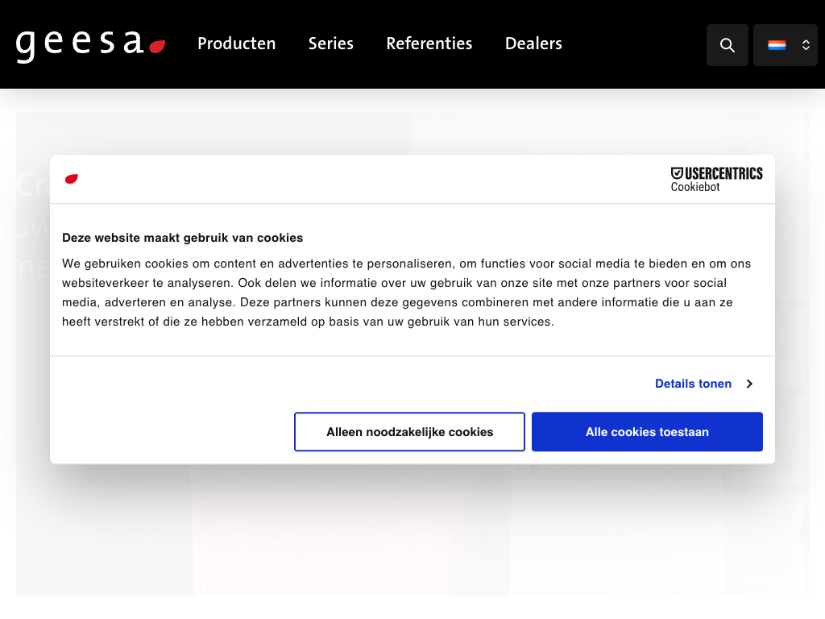
Task: Expand details via chevron beside Details tonen
Action: coord(749,384)
